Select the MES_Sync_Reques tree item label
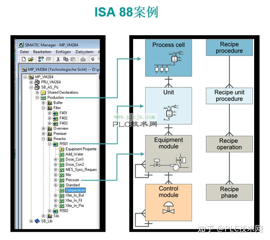270x240 pixels. click(81, 170)
